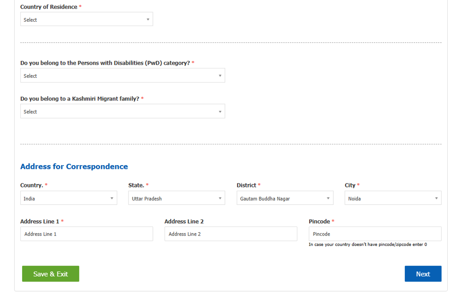Click the Address for Correspondence heading
Viewport: 461px width, 302px height.
tap(74, 167)
